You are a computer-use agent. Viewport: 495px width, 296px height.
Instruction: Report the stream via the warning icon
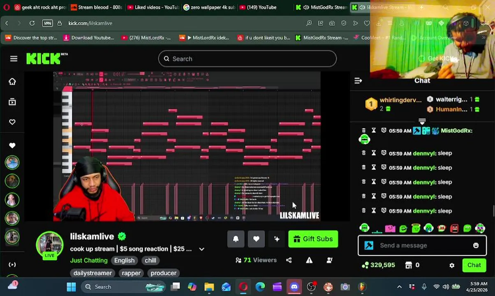309,260
